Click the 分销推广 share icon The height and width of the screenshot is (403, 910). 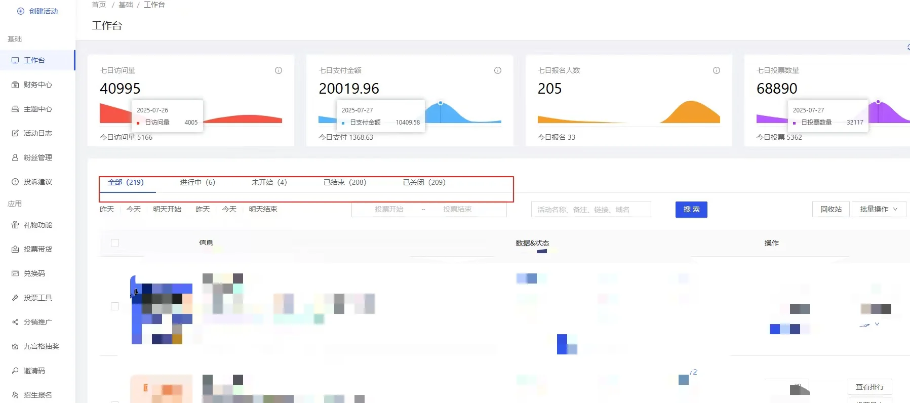coord(15,322)
